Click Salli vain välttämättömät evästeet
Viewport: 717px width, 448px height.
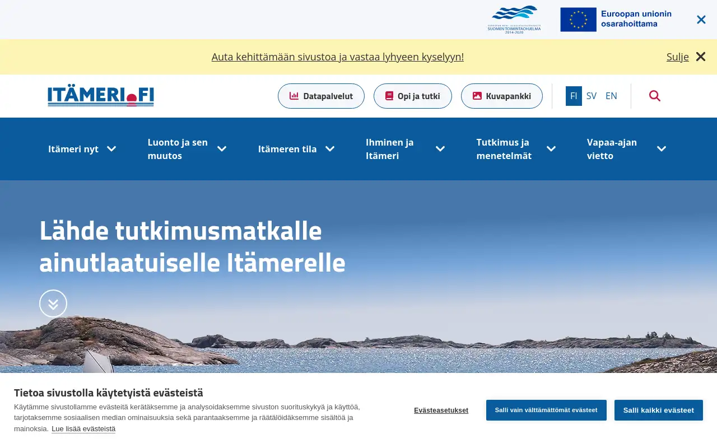(546, 410)
